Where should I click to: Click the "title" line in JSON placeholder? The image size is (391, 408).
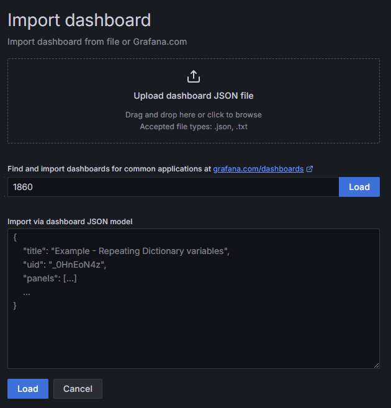coord(126,251)
